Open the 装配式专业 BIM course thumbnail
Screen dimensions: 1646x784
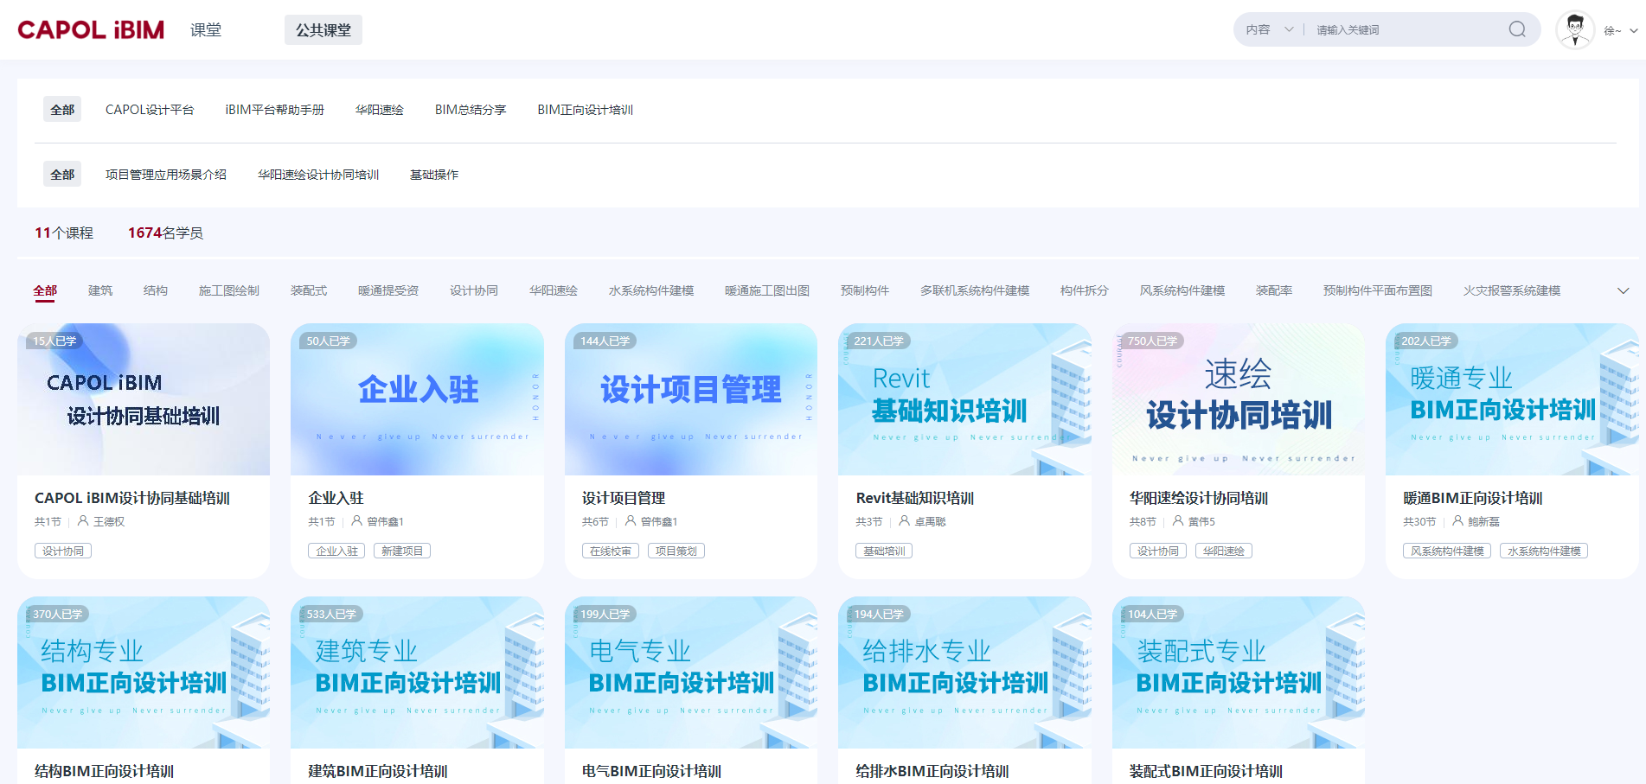(x=1239, y=672)
